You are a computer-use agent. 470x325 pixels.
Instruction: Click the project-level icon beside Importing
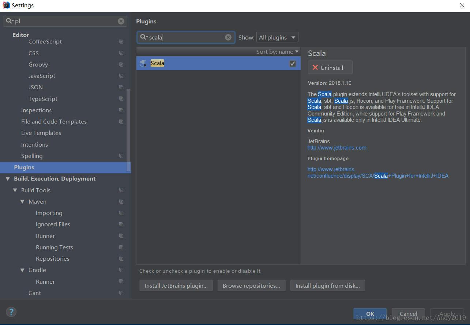[x=121, y=213]
